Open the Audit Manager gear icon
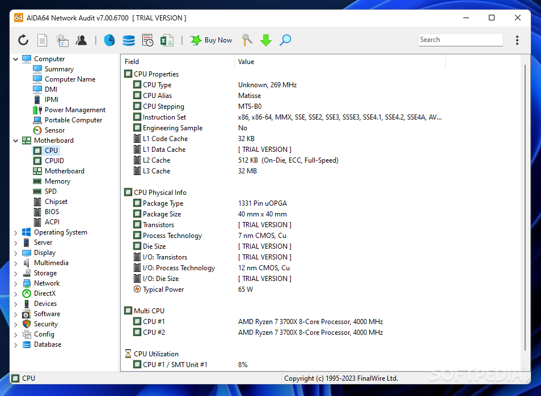541x396 pixels. 62,40
